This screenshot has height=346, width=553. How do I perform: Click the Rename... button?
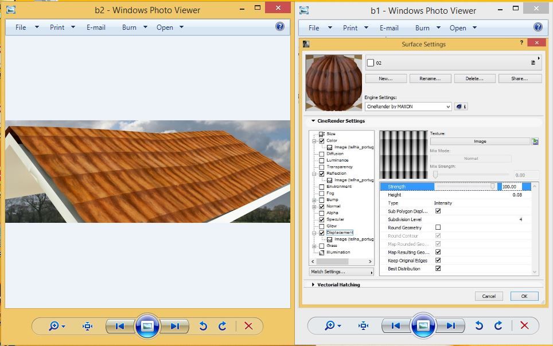[429, 78]
